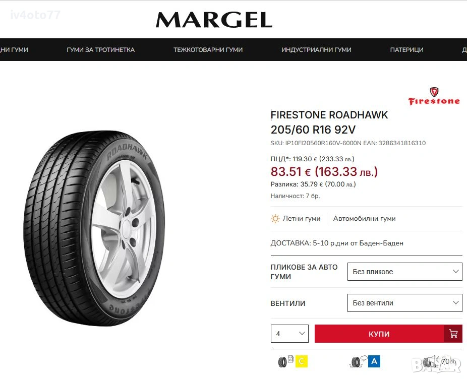Screen dimensions: 467x379
Task: Click the shopping cart icon on buy button
Action: tap(453, 334)
